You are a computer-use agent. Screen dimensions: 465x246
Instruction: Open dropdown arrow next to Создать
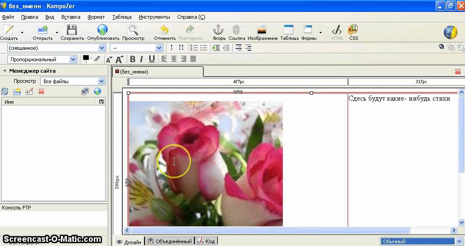[x=22, y=32]
